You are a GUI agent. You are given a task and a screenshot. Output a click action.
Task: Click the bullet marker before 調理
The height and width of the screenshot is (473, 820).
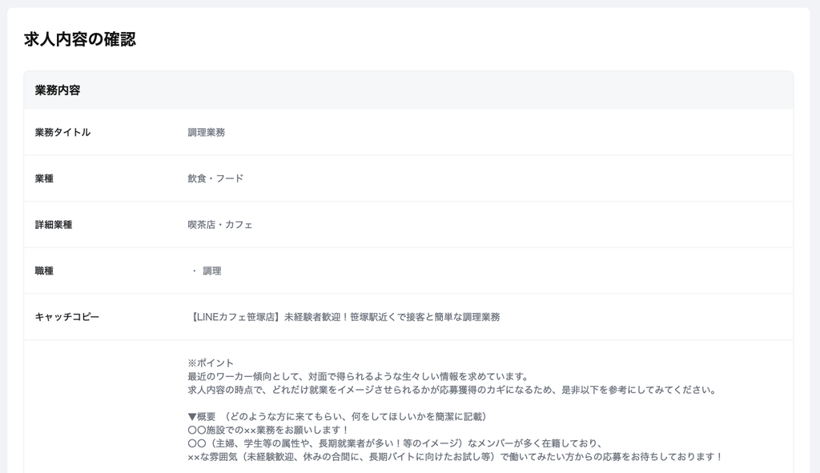pyautogui.click(x=194, y=271)
